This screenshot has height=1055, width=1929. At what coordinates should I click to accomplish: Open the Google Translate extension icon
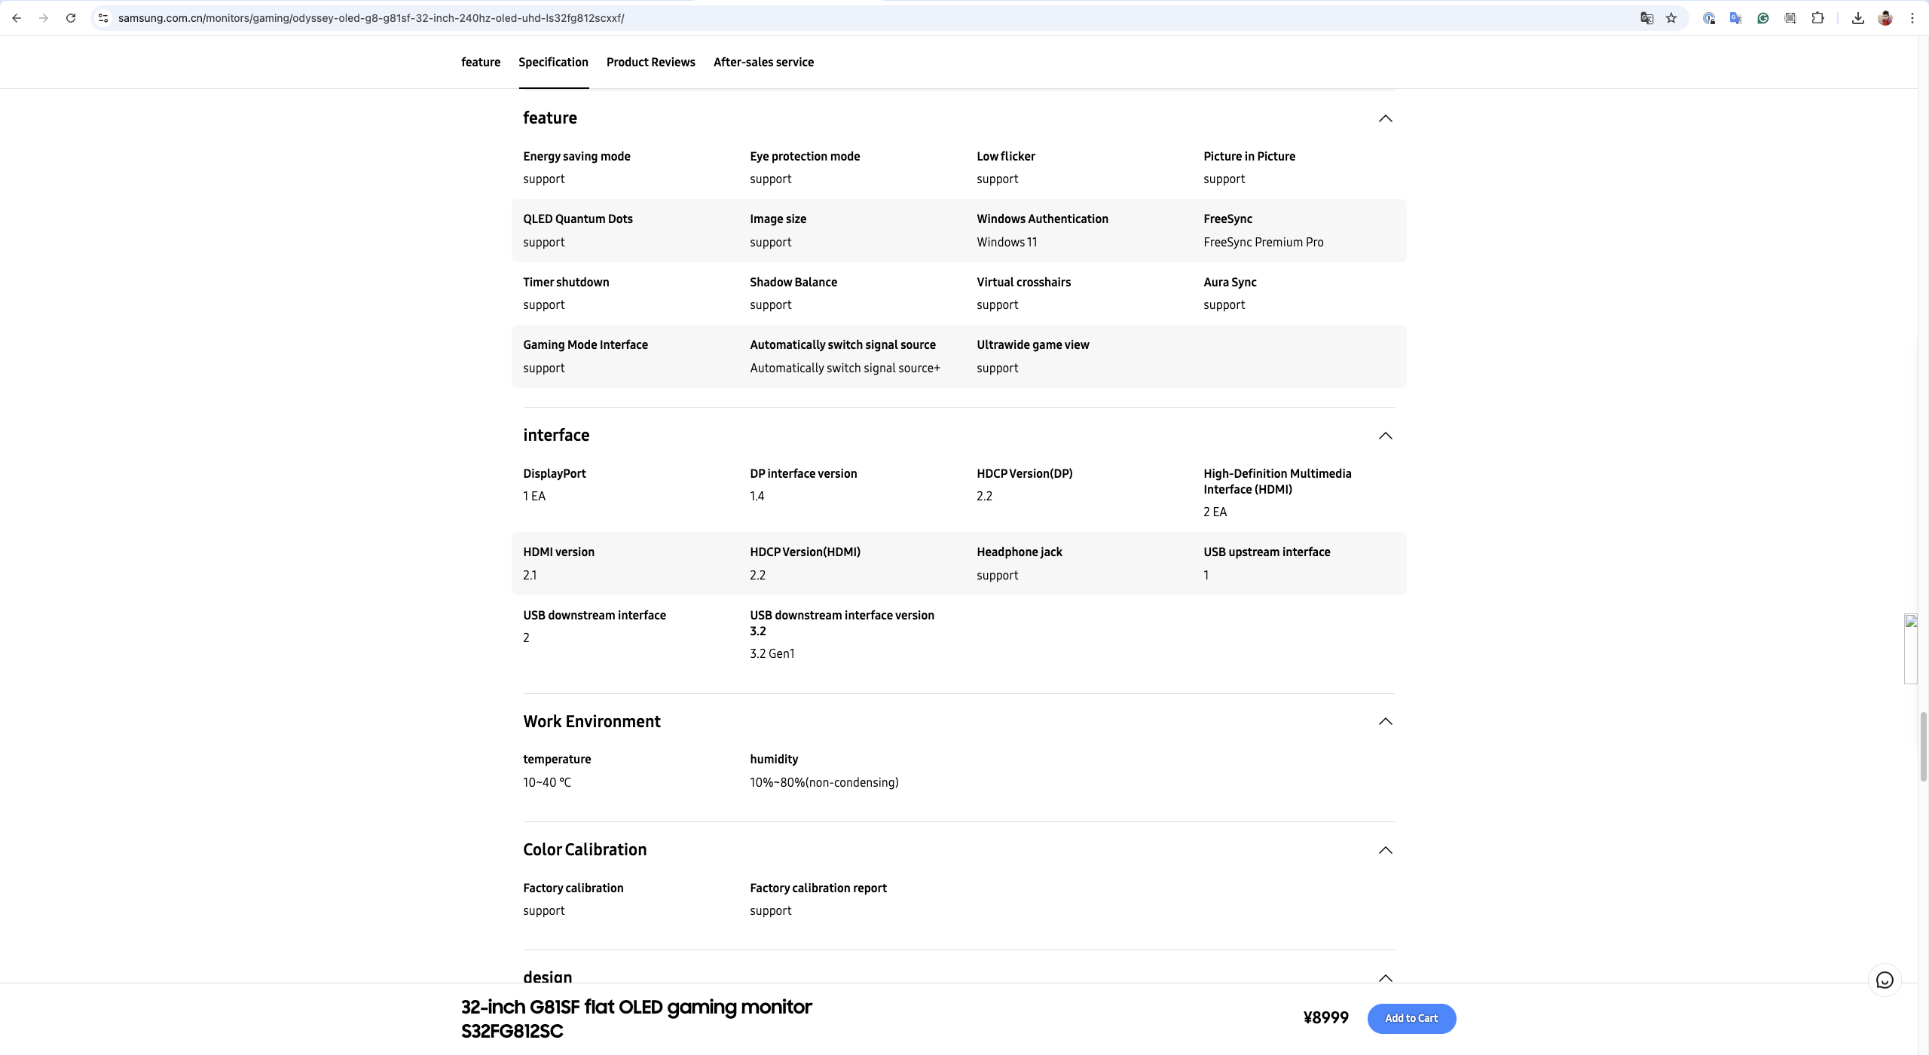point(1736,18)
